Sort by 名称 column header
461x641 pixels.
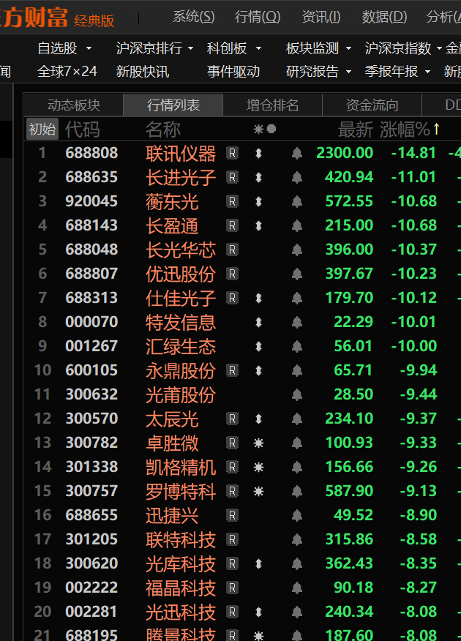163,130
